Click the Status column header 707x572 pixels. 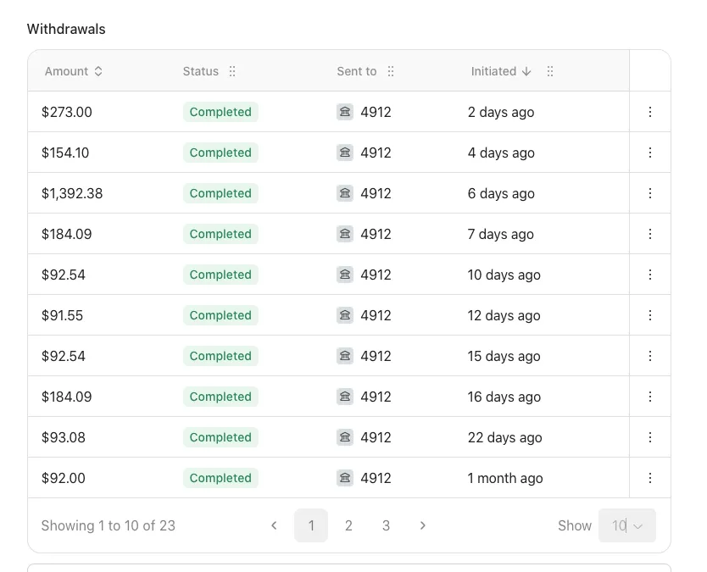point(201,71)
